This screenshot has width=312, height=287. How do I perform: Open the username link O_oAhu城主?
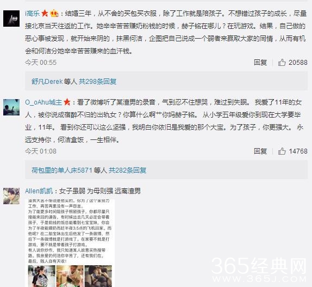pyautogui.click(x=43, y=102)
